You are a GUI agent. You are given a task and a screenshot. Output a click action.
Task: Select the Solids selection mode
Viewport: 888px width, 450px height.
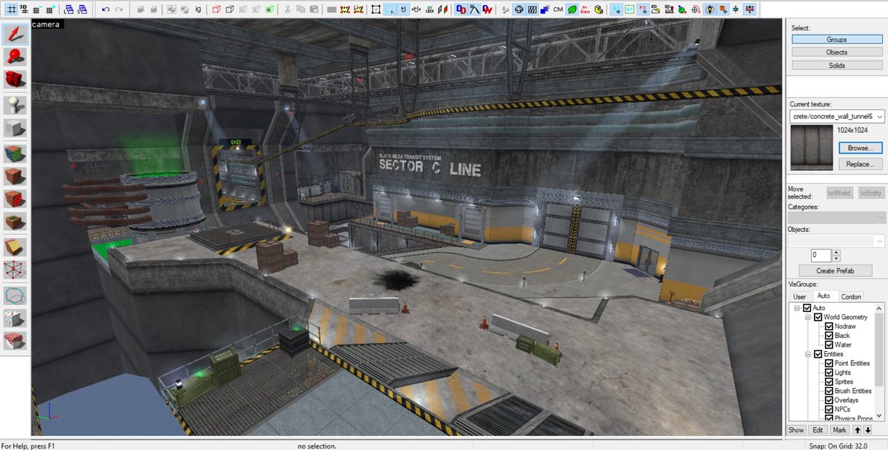coord(837,66)
